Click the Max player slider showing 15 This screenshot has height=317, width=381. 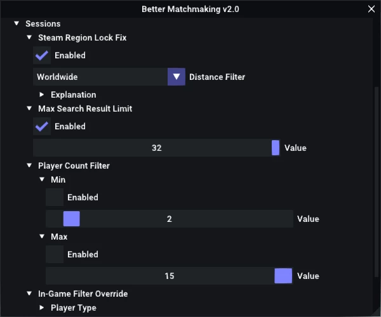170,276
